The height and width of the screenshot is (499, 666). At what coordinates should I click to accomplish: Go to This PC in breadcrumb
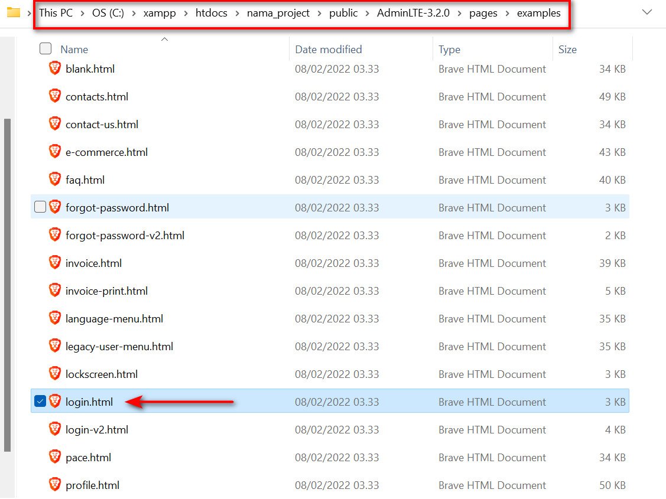tap(56, 13)
